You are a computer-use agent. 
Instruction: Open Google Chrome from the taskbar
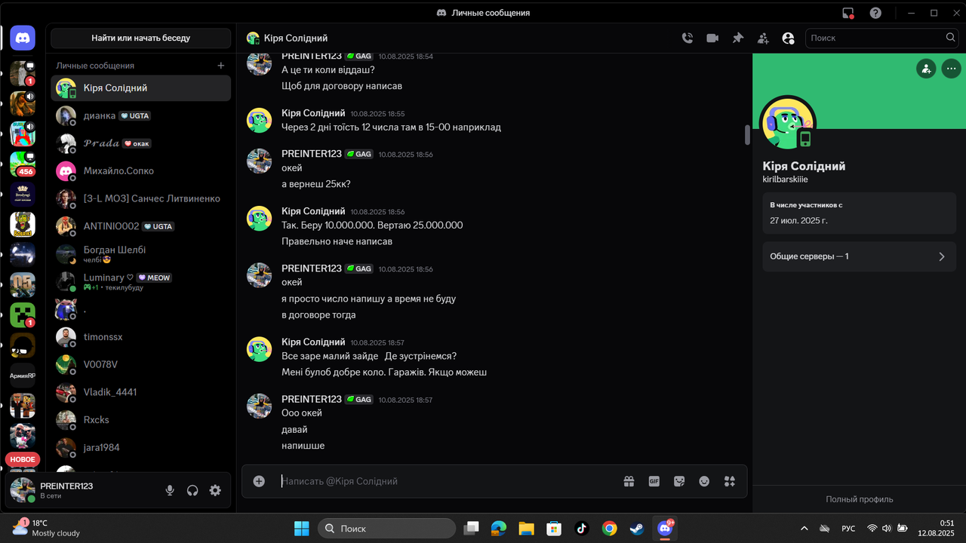pyautogui.click(x=609, y=528)
